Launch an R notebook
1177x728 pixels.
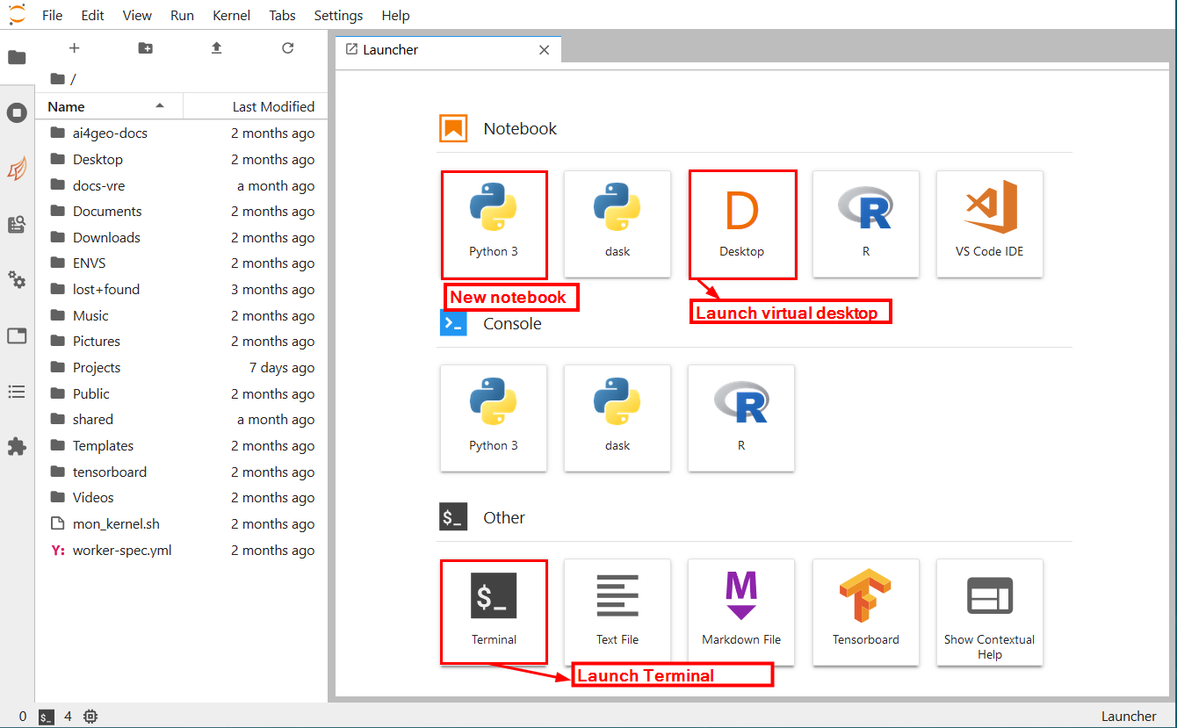click(866, 224)
